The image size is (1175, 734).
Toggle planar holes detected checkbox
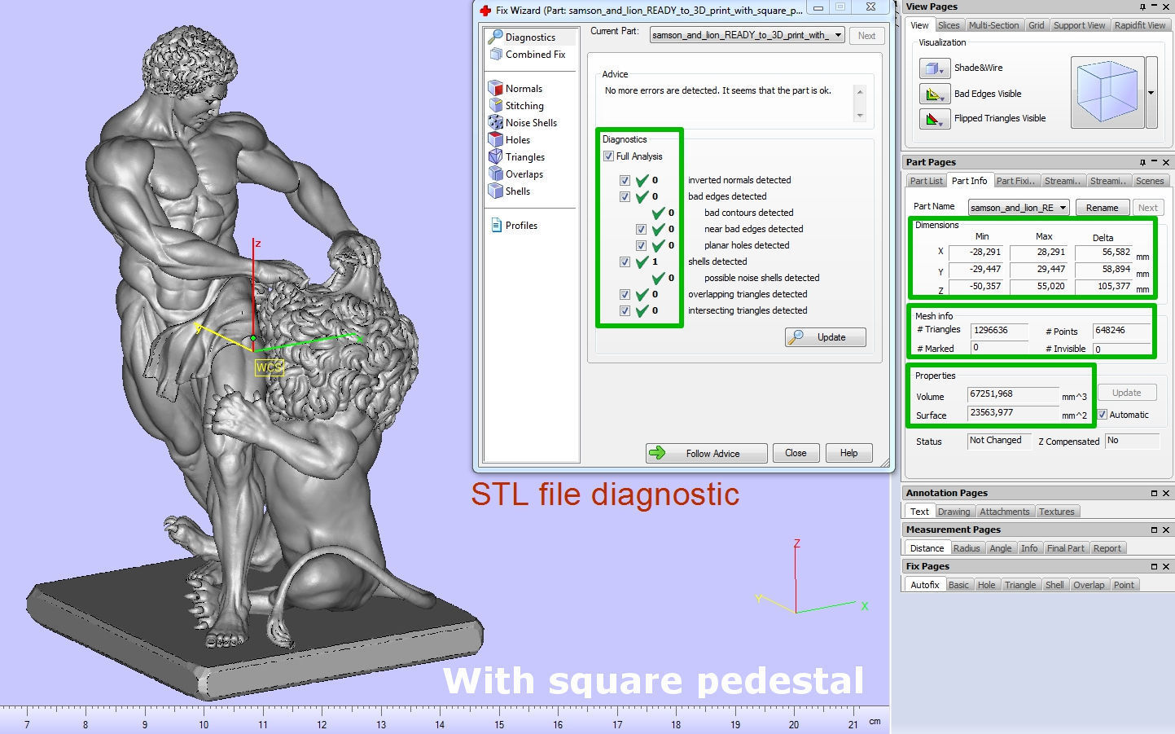click(x=641, y=245)
